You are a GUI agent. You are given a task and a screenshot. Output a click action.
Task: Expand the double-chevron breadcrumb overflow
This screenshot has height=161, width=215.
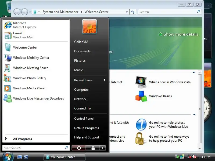40,12
